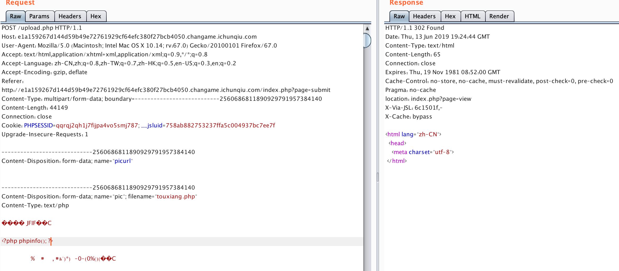Switch to the response Hex tab

(450, 16)
